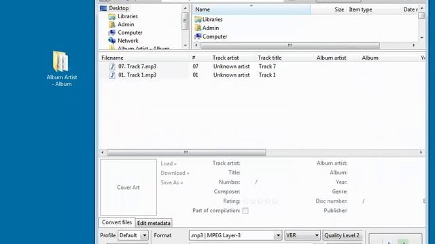Sort track list by Album artist column
Viewport: 435px width, 244px height.
tap(331, 58)
